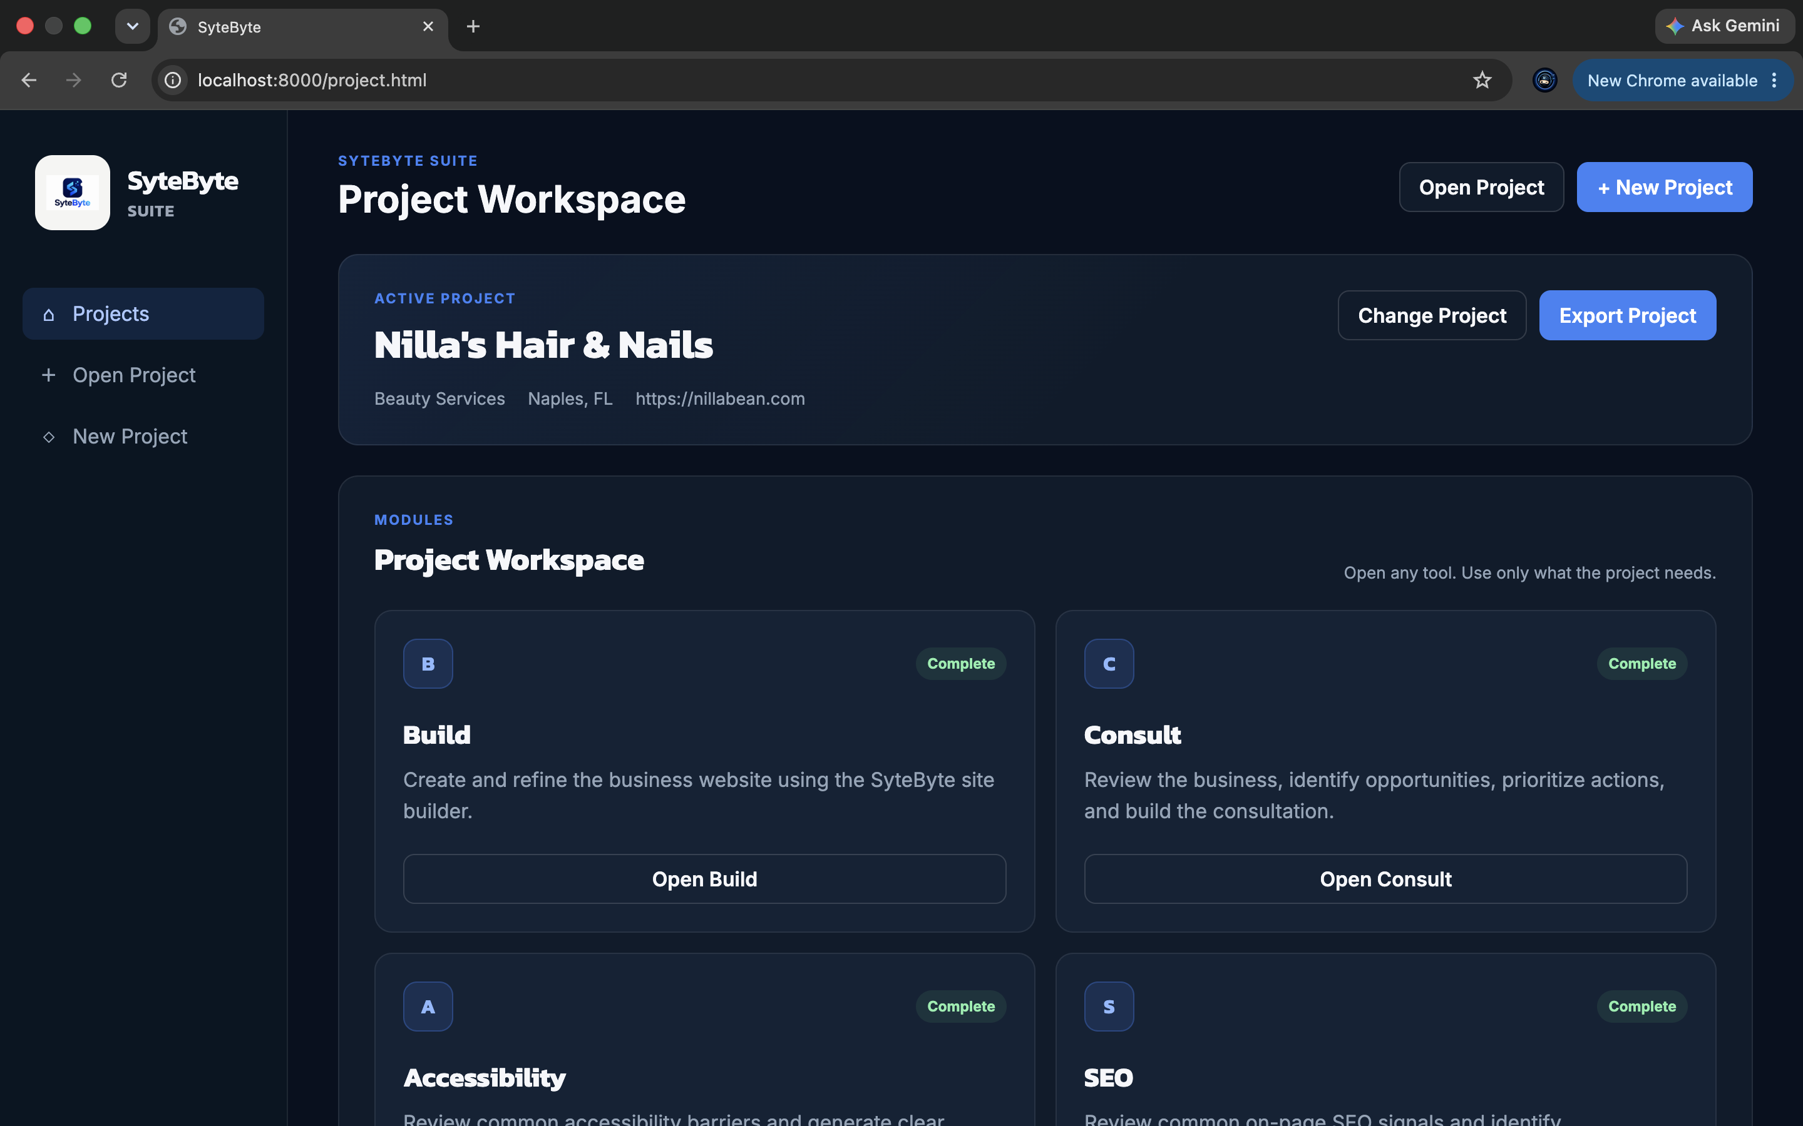The image size is (1803, 1126).
Task: Click the A icon on Accessibility card
Action: coord(428,1006)
